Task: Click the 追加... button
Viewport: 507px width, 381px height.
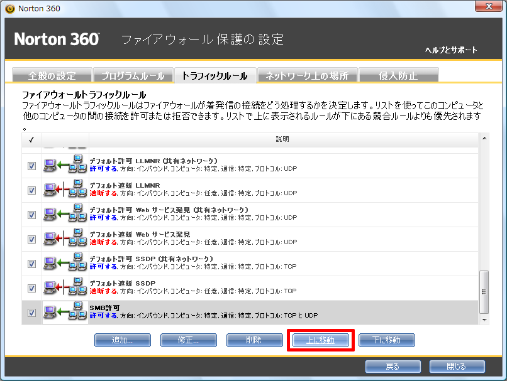Action: [123, 340]
